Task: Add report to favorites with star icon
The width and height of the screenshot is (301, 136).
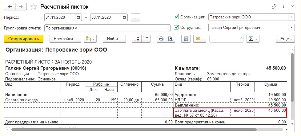Action: tap(34, 7)
